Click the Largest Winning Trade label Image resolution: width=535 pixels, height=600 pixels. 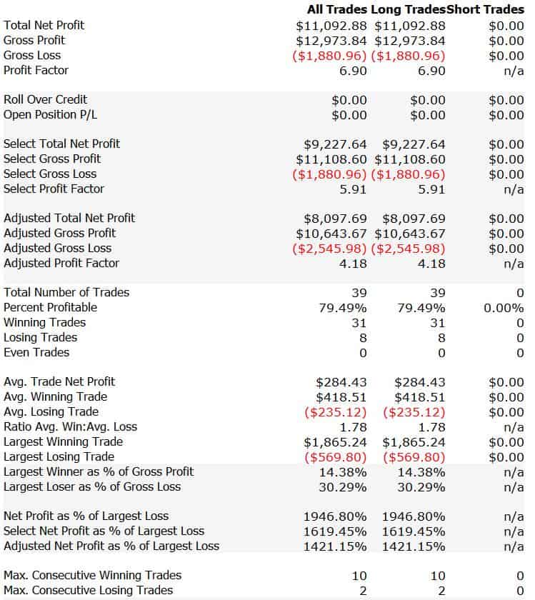click(63, 441)
